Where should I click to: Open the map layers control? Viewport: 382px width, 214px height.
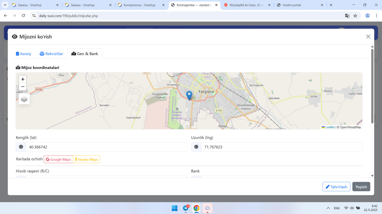pyautogui.click(x=24, y=99)
